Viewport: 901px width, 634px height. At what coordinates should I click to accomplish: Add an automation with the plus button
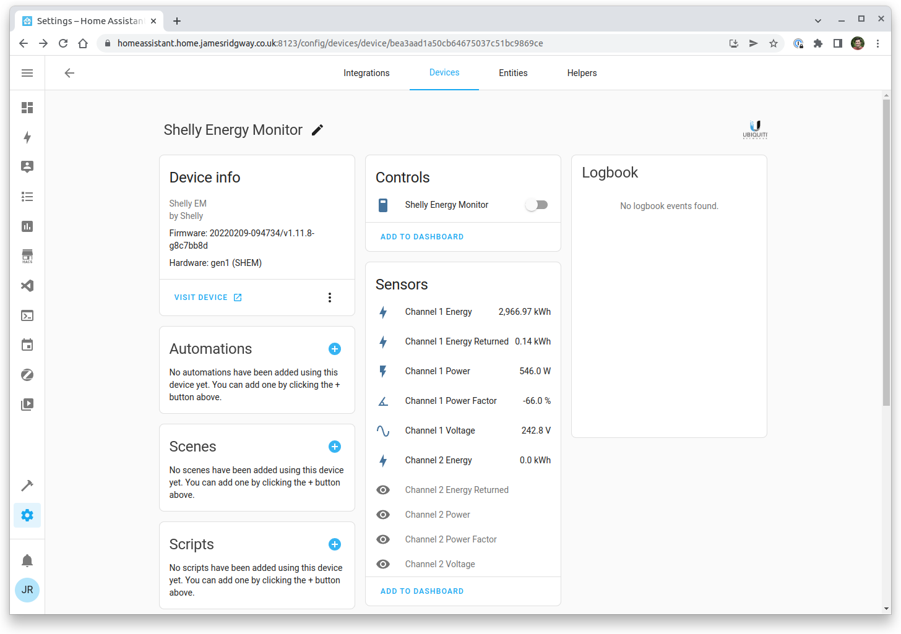click(335, 349)
